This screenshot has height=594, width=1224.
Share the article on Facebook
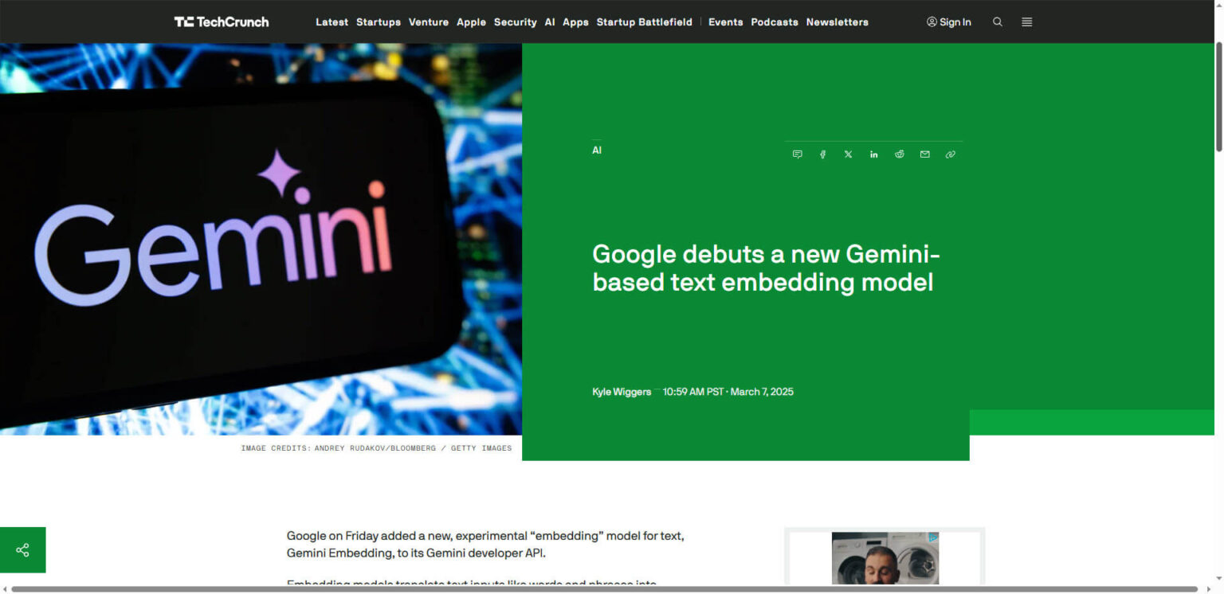(822, 154)
